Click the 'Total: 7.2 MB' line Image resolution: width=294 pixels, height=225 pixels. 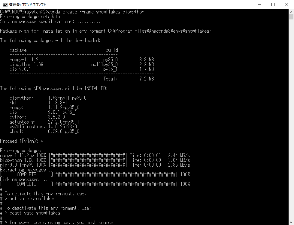(129, 79)
